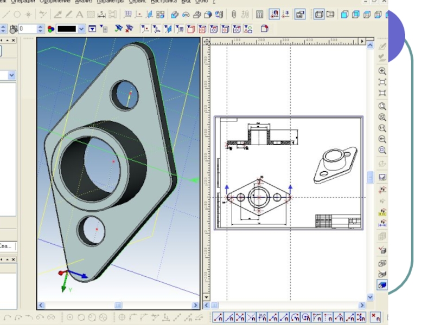Open the color dropdown next to black swatch

coord(81,29)
